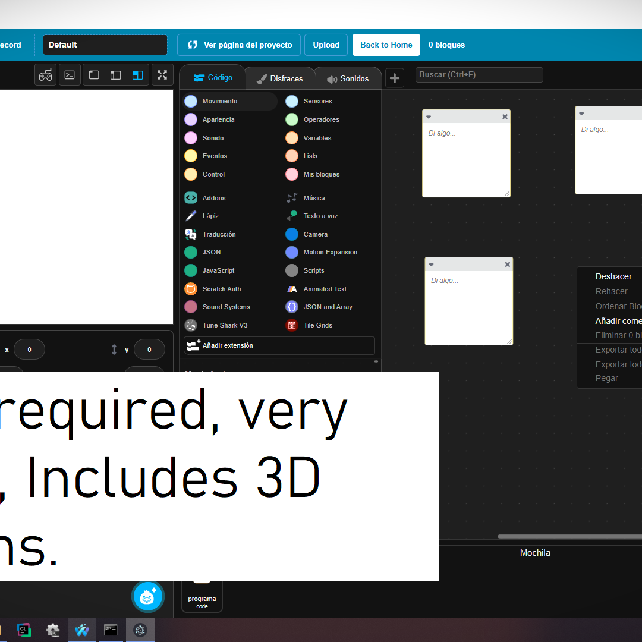The width and height of the screenshot is (642, 642).
Task: Collapse the upper-left workspace comment
Action: 429,117
